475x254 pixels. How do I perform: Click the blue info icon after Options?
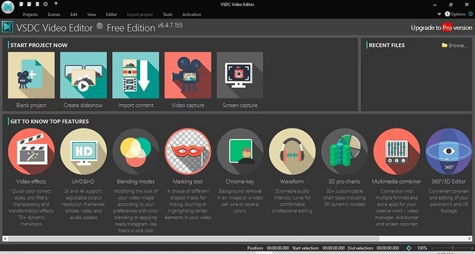coord(471,14)
